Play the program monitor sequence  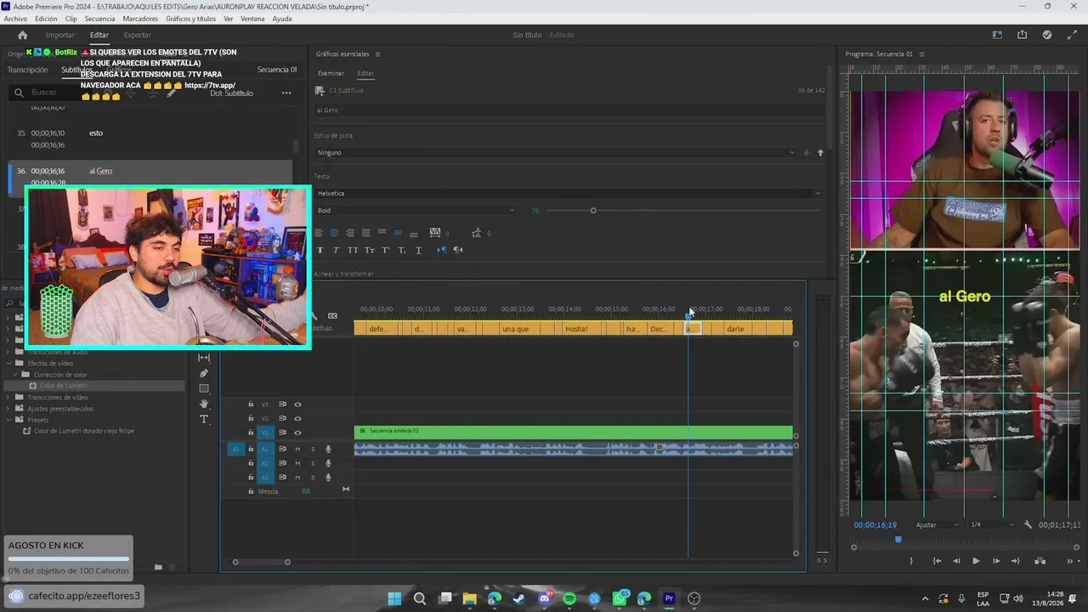point(976,561)
